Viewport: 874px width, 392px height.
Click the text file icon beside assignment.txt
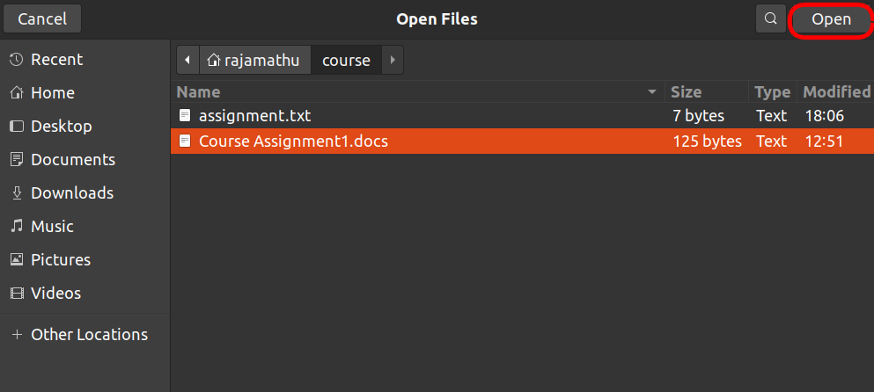point(185,115)
